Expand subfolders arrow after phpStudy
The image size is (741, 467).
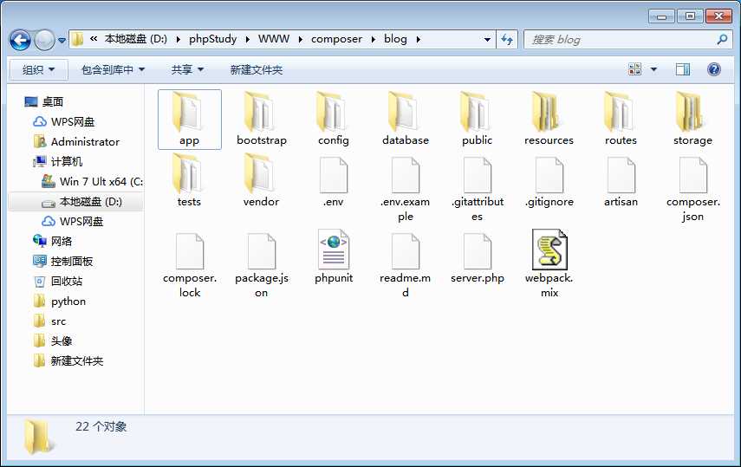tap(247, 39)
